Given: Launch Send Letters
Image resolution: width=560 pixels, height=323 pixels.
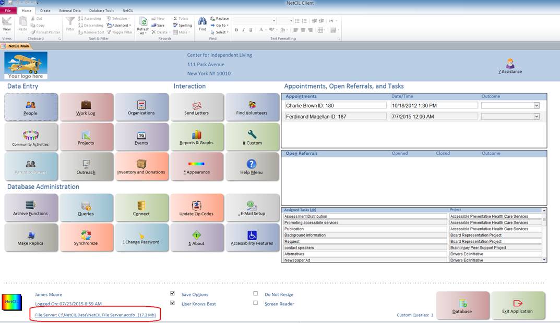Looking at the screenshot, I should (x=197, y=107).
